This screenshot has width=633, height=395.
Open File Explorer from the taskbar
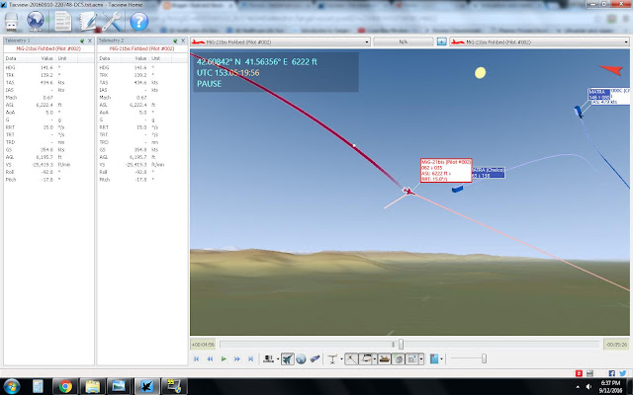92,386
